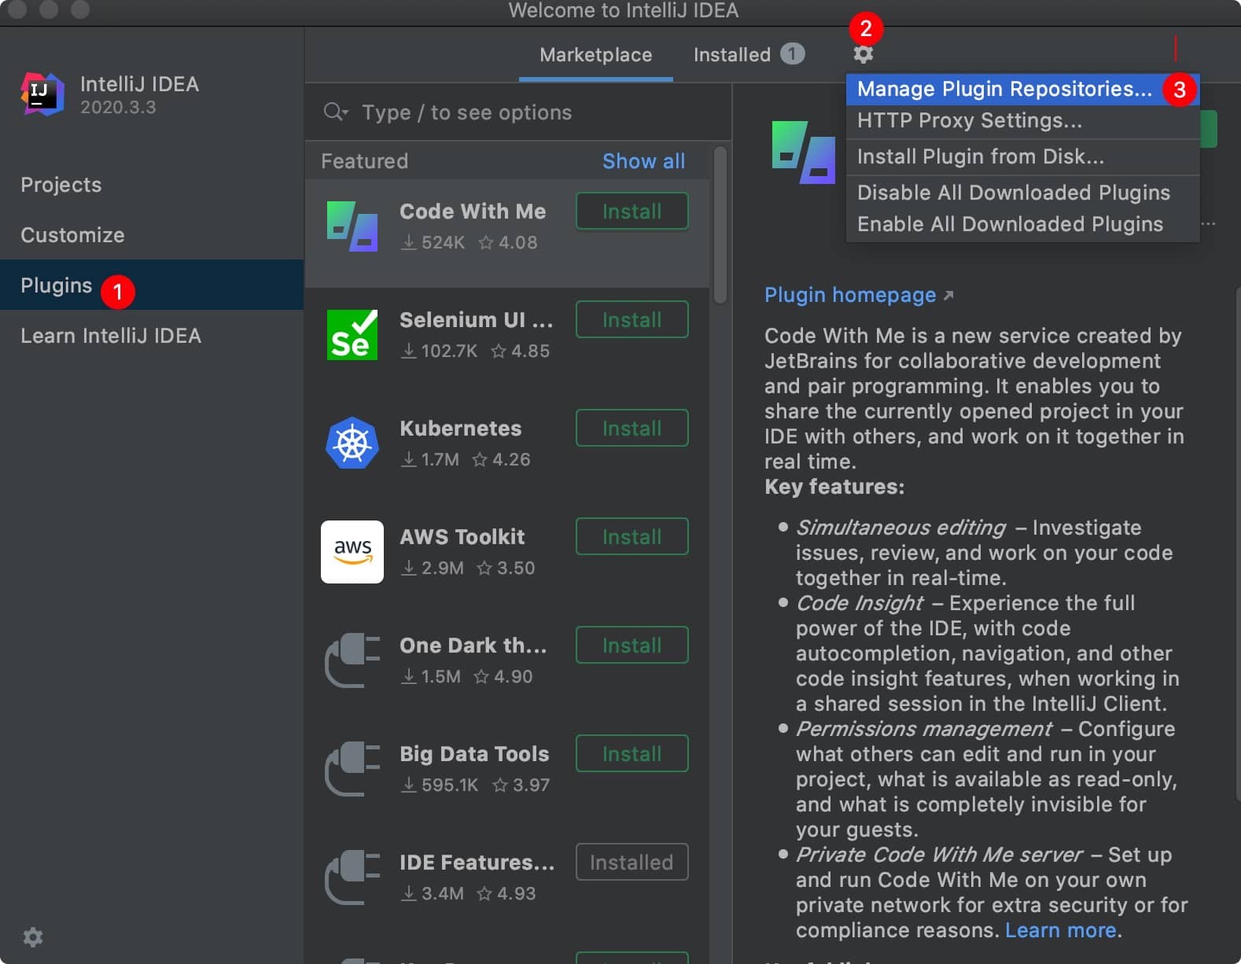Viewport: 1241px width, 964px height.
Task: Click the search magnifier icon
Action: (335, 112)
